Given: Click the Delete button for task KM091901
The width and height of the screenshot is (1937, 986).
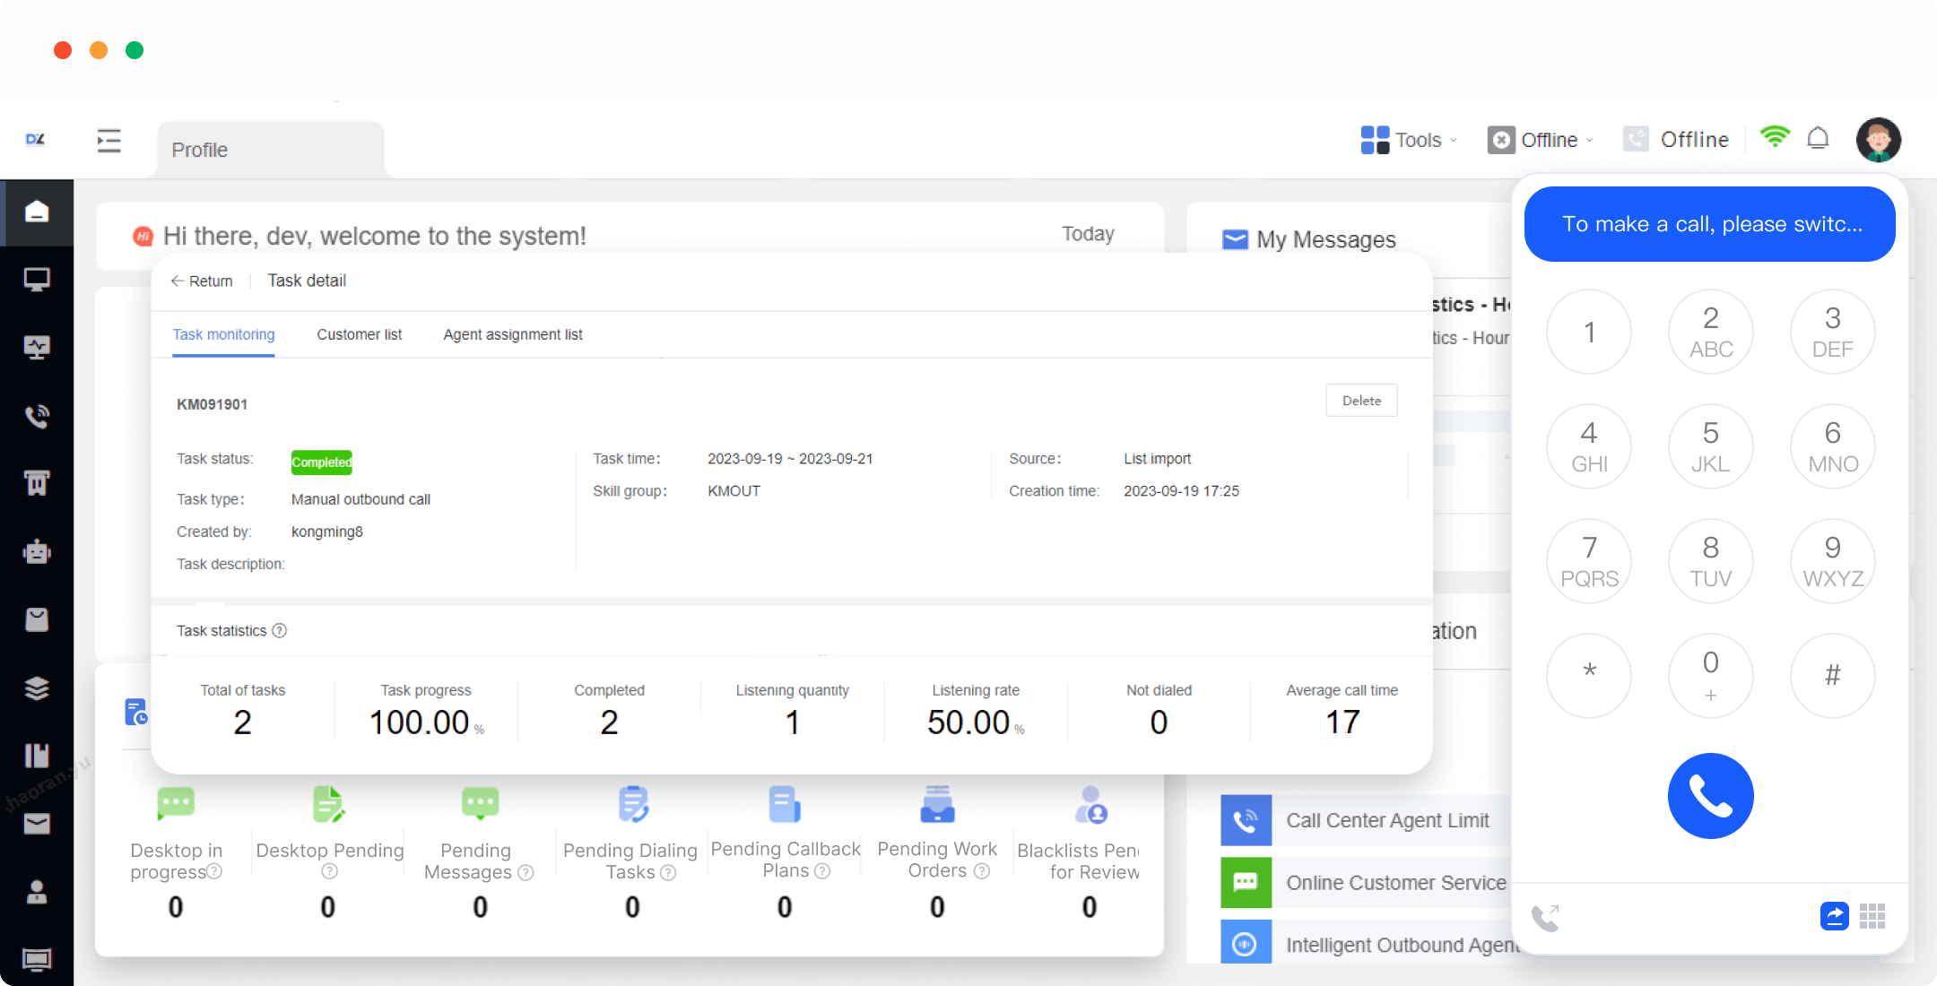Looking at the screenshot, I should click(1361, 400).
